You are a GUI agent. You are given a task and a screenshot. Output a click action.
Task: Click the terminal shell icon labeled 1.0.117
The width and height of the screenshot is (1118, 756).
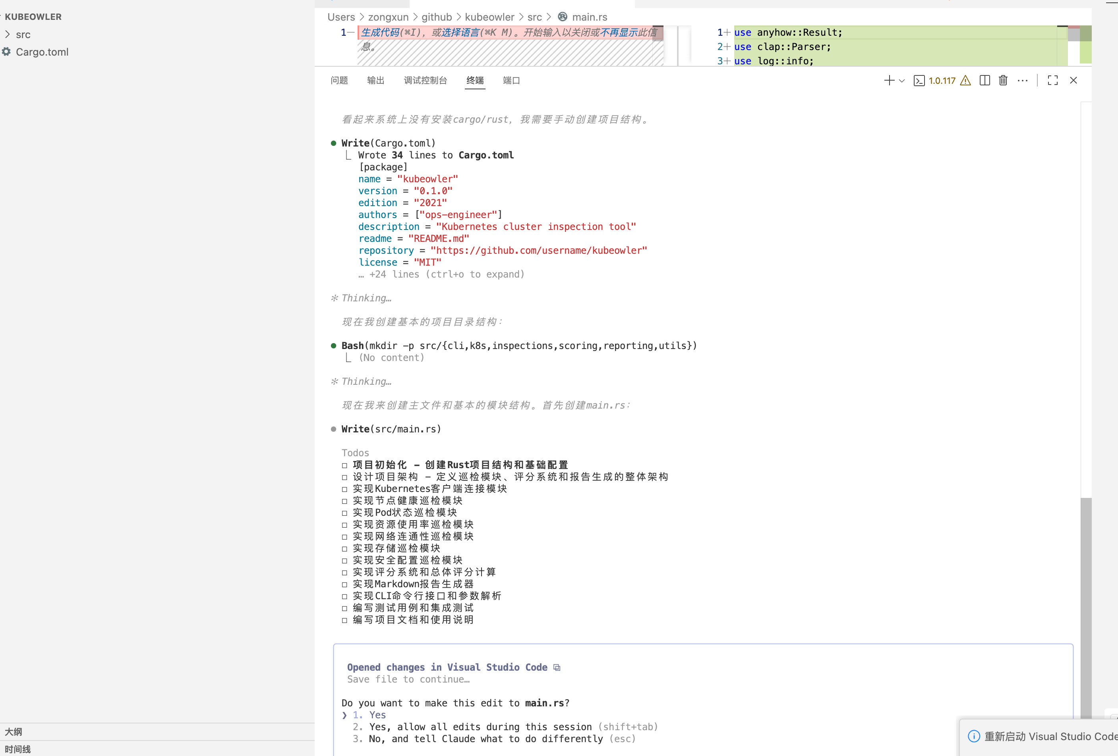point(919,80)
